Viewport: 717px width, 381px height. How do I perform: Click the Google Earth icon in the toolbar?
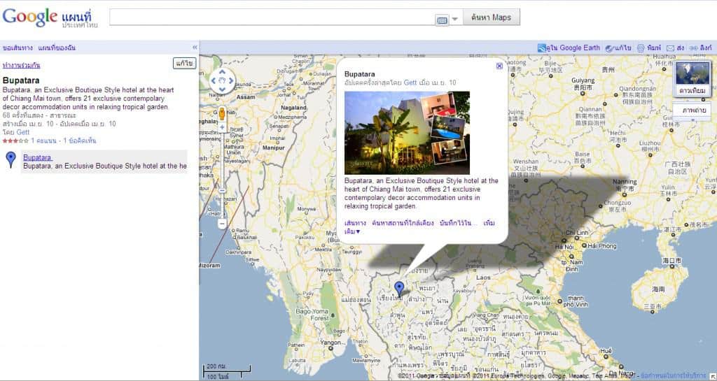pyautogui.click(x=541, y=48)
